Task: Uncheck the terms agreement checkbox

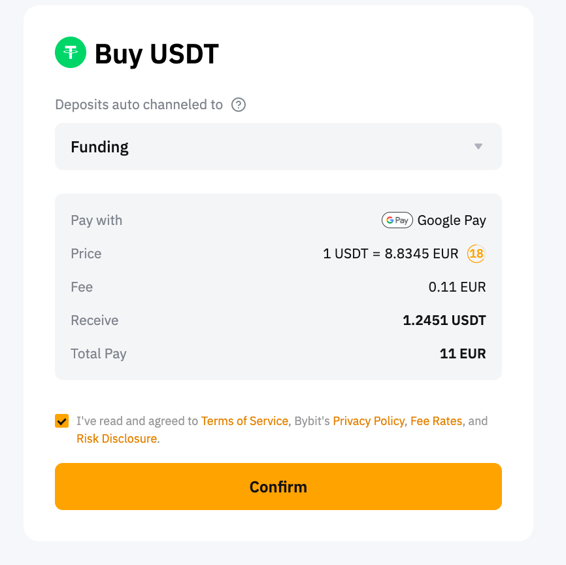Action: (x=62, y=421)
